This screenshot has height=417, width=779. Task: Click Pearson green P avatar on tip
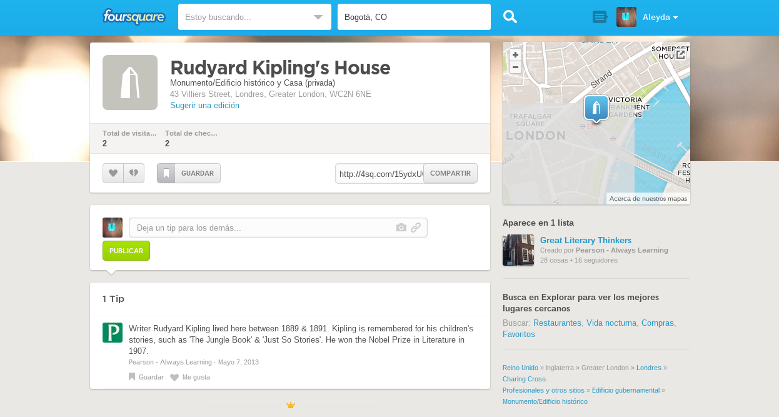click(x=113, y=333)
